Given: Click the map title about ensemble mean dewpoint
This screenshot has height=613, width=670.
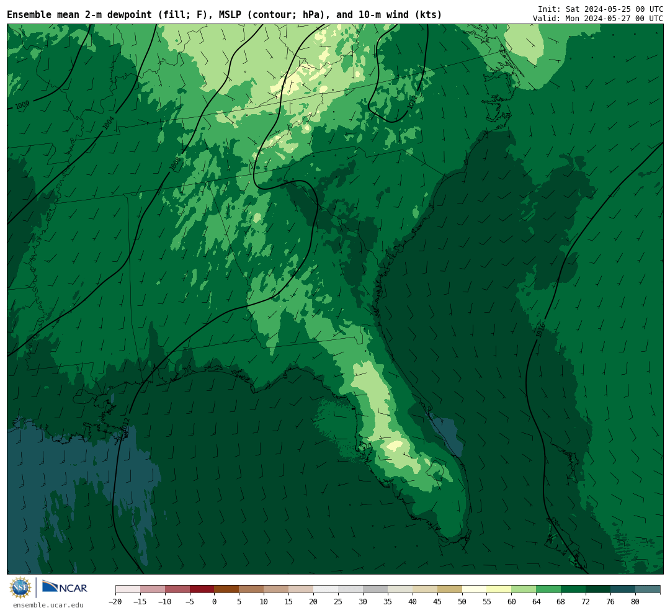Looking at the screenshot, I should tap(225, 14).
